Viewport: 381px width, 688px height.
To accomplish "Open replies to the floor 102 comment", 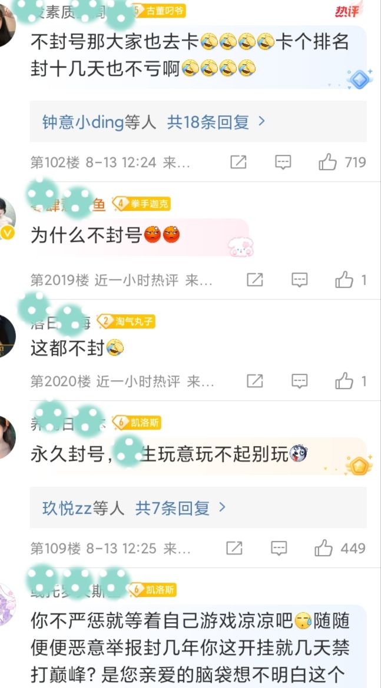I will tap(283, 162).
